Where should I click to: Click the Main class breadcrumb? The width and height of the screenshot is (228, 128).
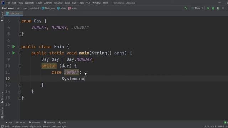tap(61, 9)
